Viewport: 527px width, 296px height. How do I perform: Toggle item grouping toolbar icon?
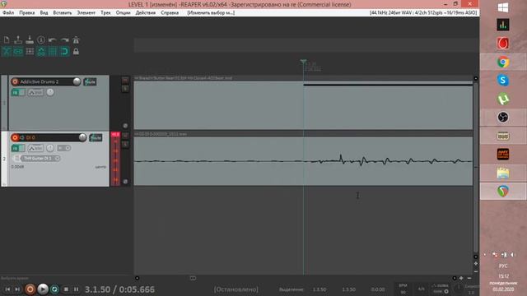[x=18, y=51]
